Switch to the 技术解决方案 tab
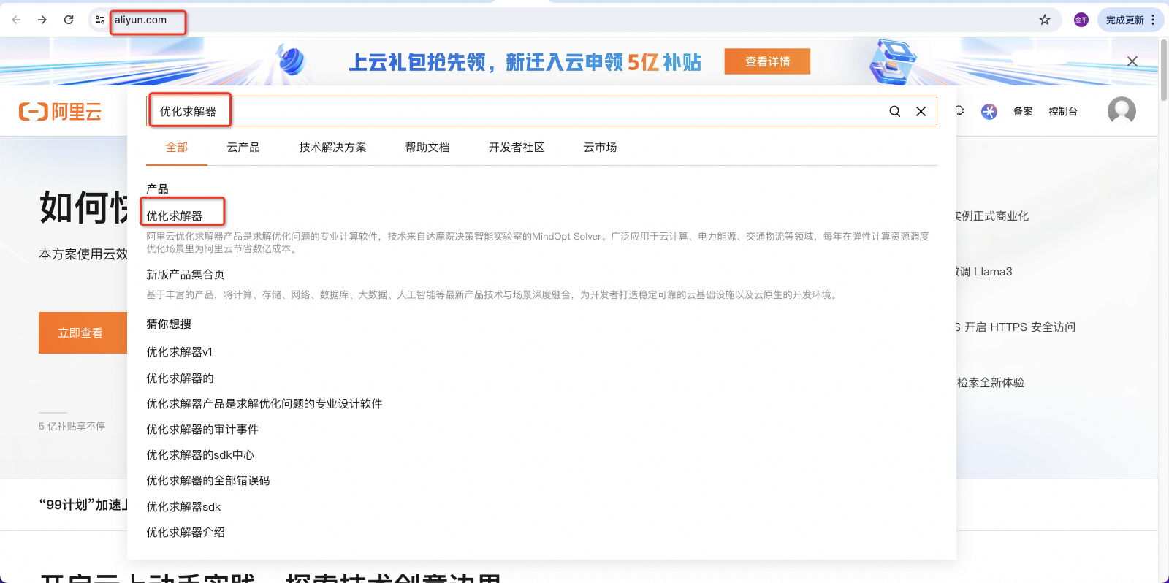The height and width of the screenshot is (583, 1169). (x=332, y=148)
